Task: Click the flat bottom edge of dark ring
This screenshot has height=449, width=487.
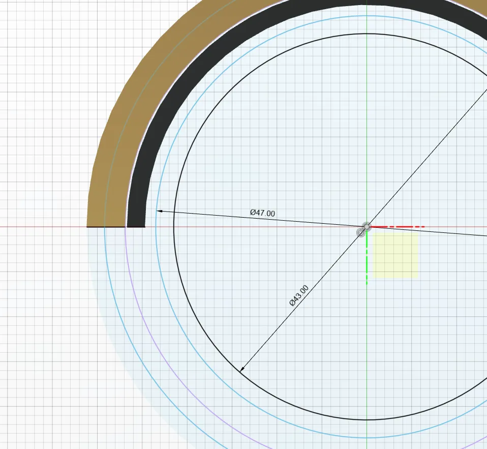Action: [x=136, y=227]
